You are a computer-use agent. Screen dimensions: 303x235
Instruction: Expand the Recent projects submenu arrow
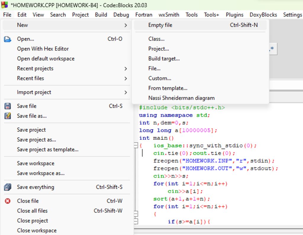click(125, 69)
